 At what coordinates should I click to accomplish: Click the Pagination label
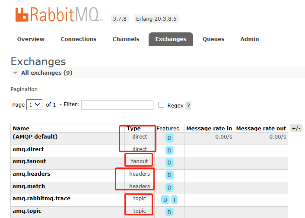(x=24, y=89)
